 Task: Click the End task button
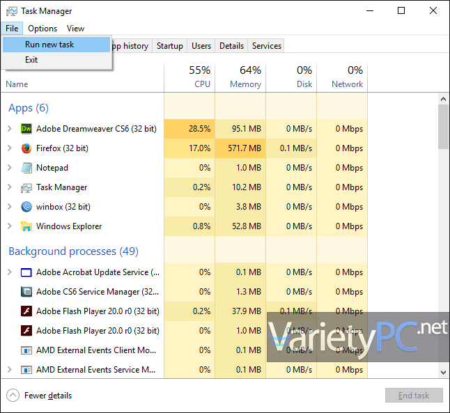coord(414,396)
